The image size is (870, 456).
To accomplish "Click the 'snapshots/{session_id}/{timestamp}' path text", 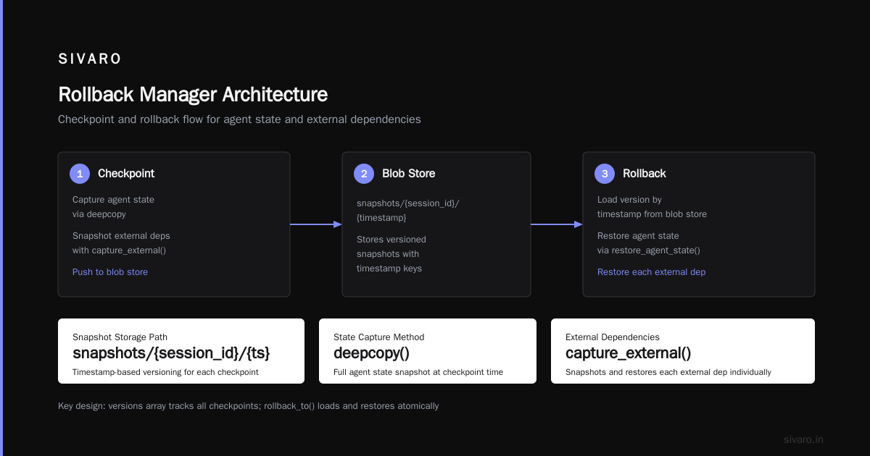I will (408, 211).
